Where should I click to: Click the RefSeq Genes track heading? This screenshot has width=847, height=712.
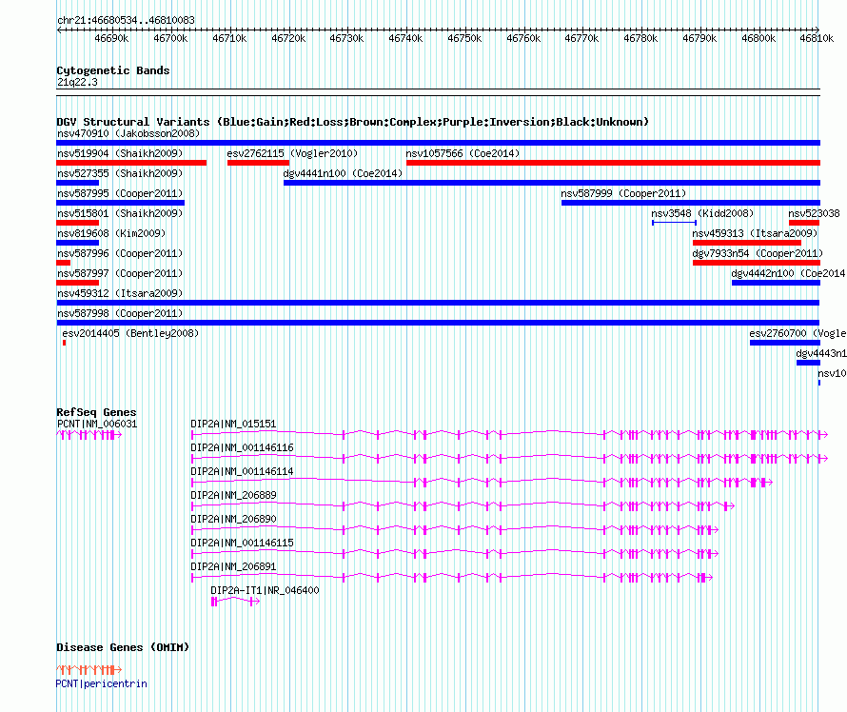[96, 412]
